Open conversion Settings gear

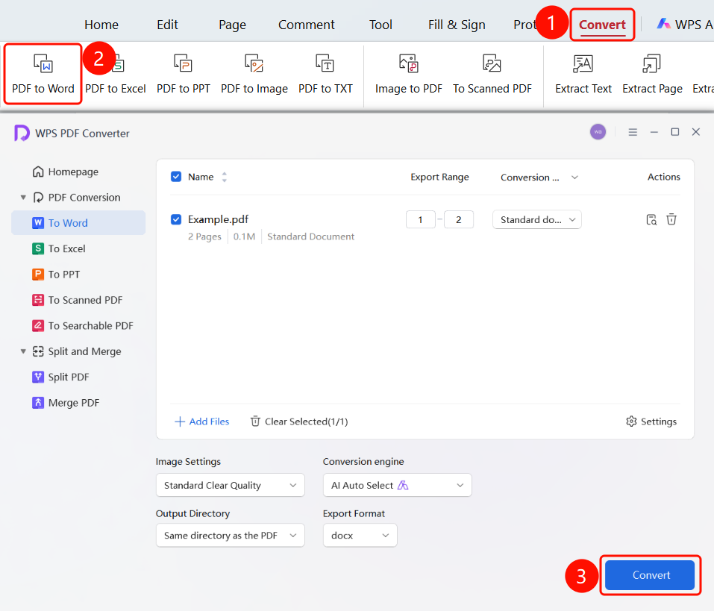651,422
